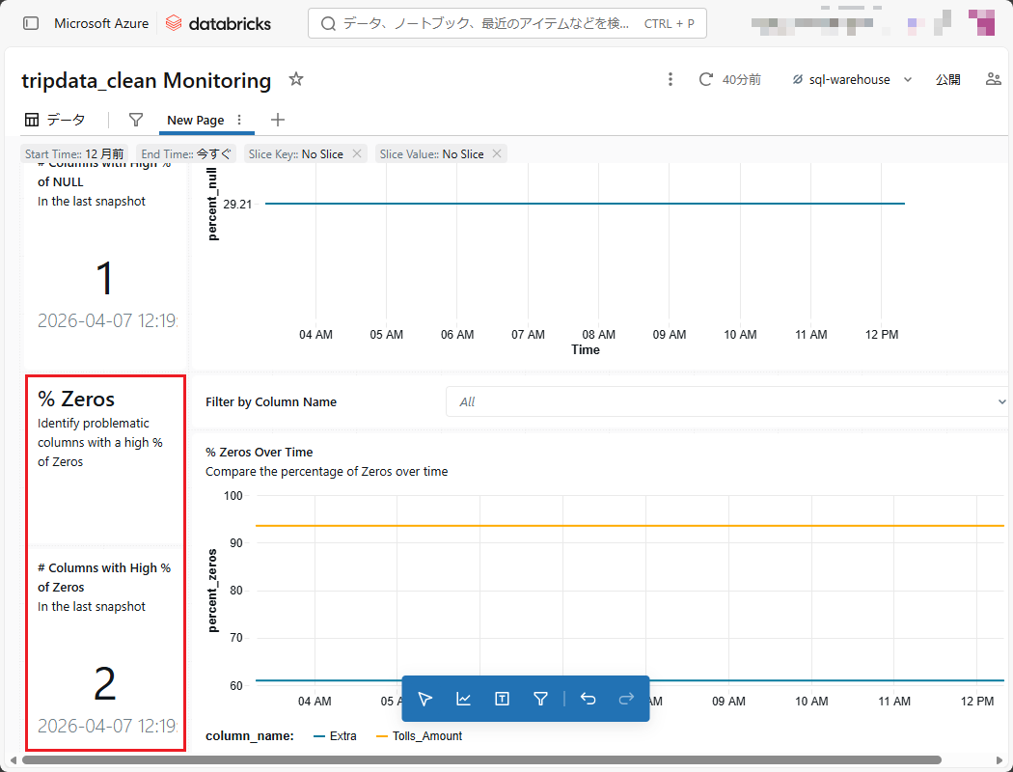Screen dimensions: 1013x772
Task: Clear the Slice Value filter chip
Action: coord(497,153)
